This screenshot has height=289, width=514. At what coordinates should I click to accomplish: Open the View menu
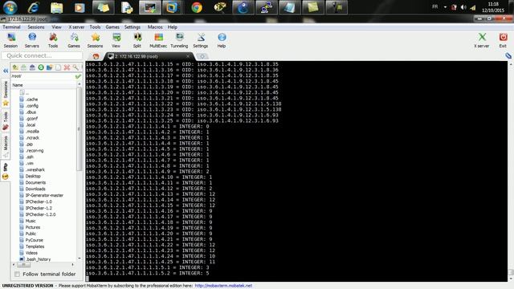(56, 26)
